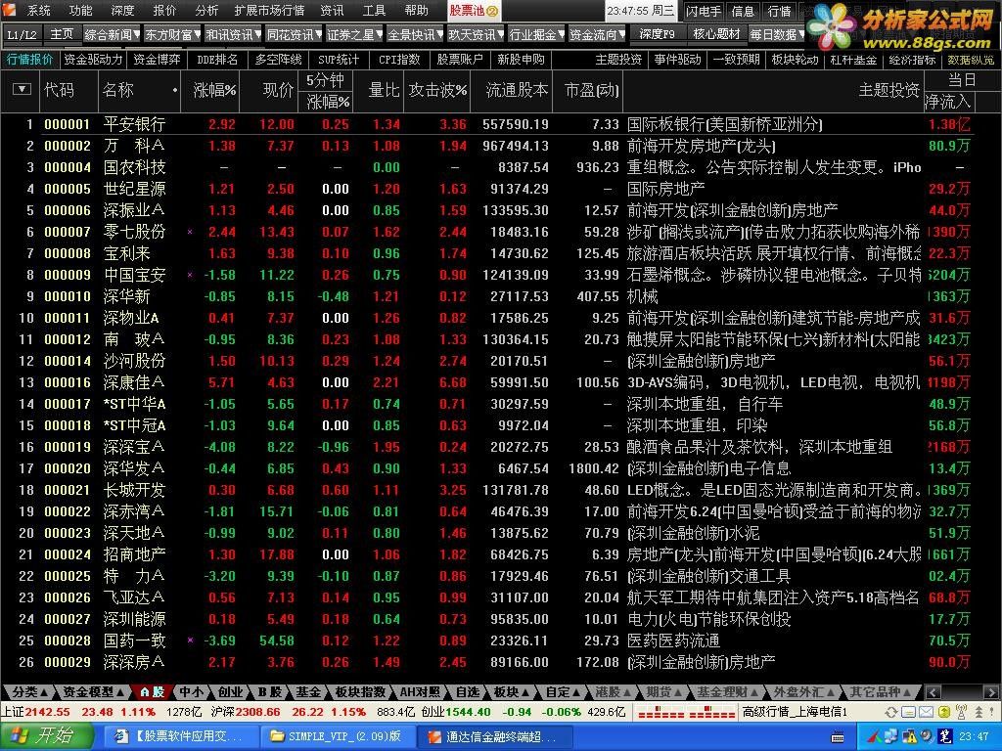The image size is (1002, 751).
Task: Click the antenna signal icon in status bar
Action: [961, 712]
